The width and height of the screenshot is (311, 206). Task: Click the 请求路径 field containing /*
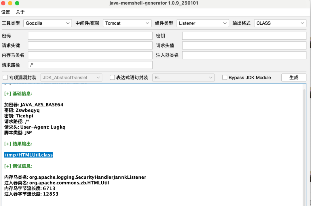tap(90, 65)
